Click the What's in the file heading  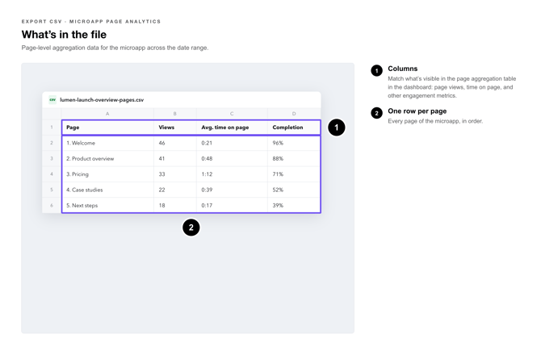pyautogui.click(x=64, y=35)
